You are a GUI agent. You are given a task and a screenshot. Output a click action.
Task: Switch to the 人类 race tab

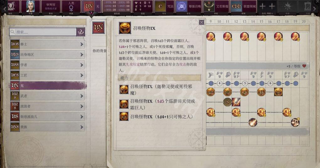pos(71,7)
